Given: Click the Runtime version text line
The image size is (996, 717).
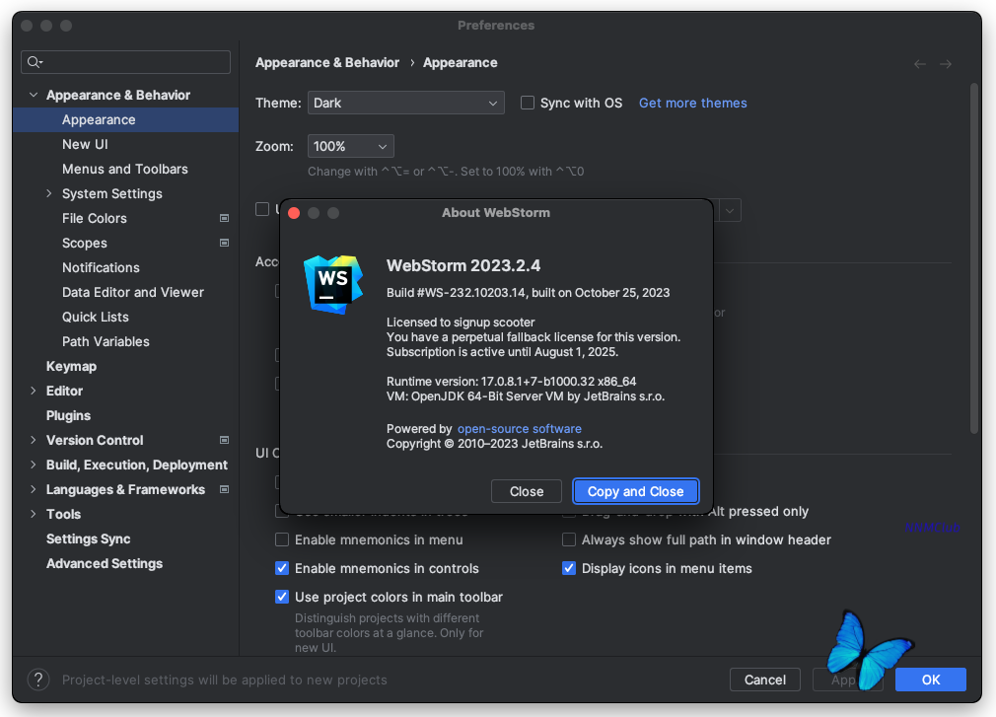Looking at the screenshot, I should click(512, 381).
